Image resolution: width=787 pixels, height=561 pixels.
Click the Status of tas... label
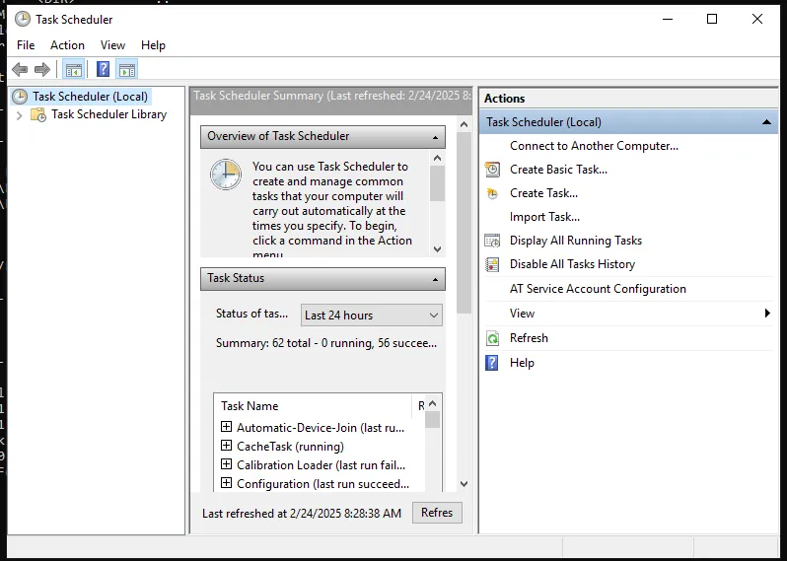[x=251, y=314]
